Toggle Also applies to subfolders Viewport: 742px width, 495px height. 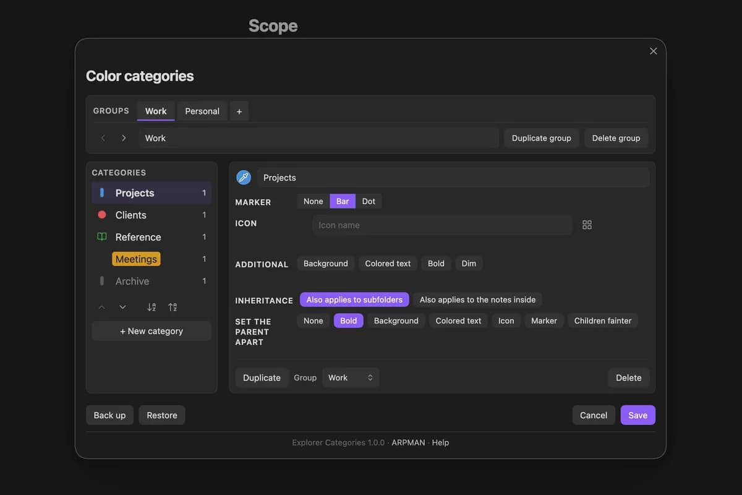[354, 299]
